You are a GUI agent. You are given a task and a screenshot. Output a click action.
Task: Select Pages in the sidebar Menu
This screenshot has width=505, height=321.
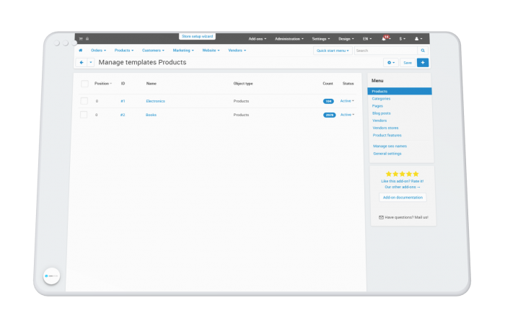tap(377, 106)
